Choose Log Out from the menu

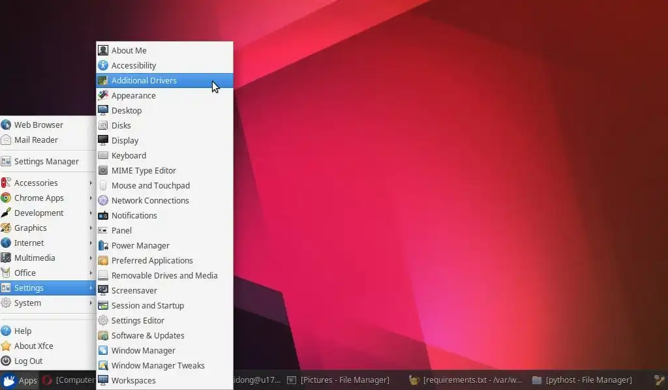(x=28, y=361)
